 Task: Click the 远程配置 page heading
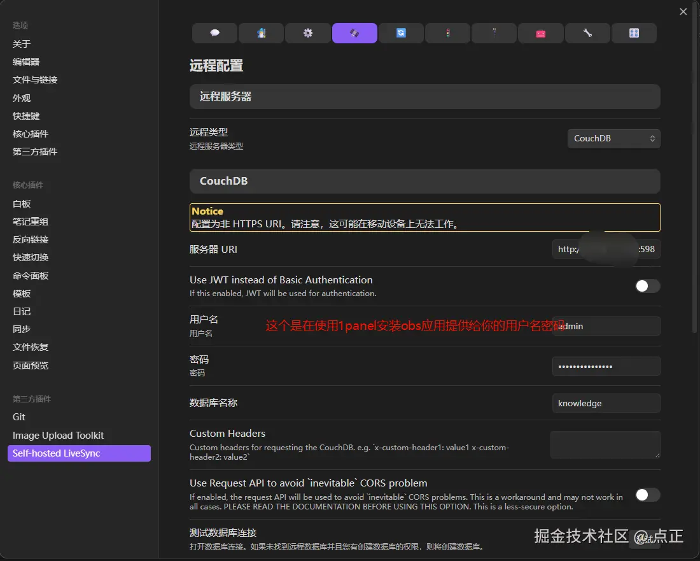pos(216,66)
